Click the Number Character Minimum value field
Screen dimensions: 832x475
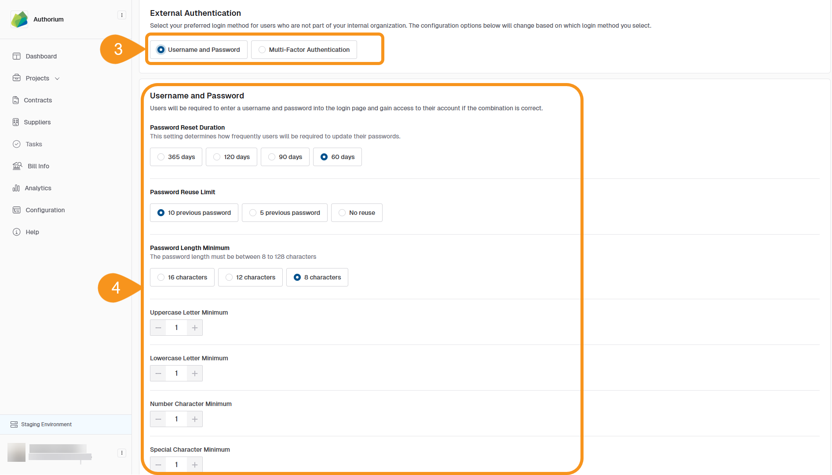coord(176,419)
